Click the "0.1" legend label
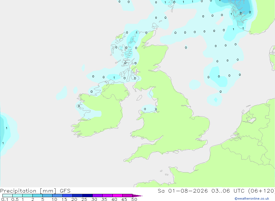This screenshot has width=275, height=201. (x=5, y=199)
